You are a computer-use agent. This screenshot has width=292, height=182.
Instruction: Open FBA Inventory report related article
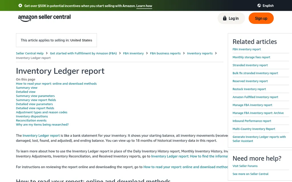(247, 49)
